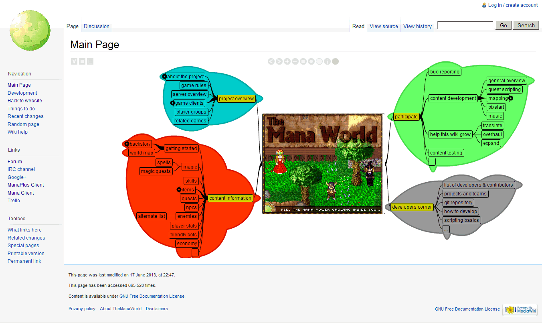Click the Random page link

pyautogui.click(x=23, y=124)
